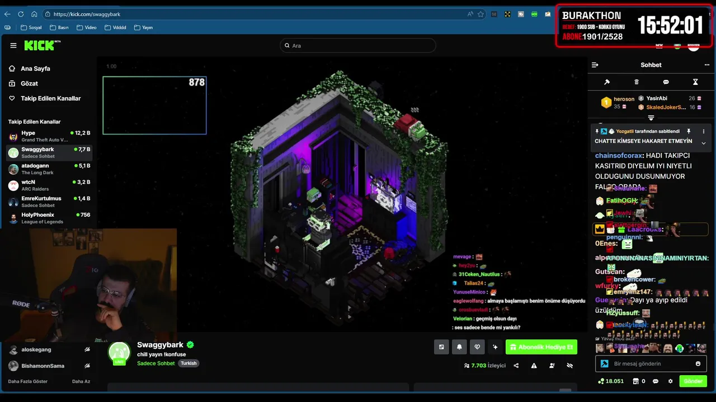Click the hourglass slow-mode icon

(x=695, y=82)
